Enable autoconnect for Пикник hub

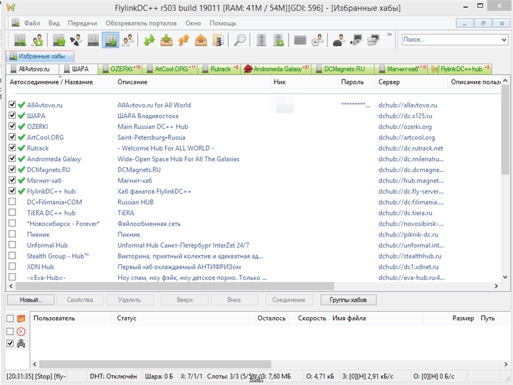pos(12,234)
